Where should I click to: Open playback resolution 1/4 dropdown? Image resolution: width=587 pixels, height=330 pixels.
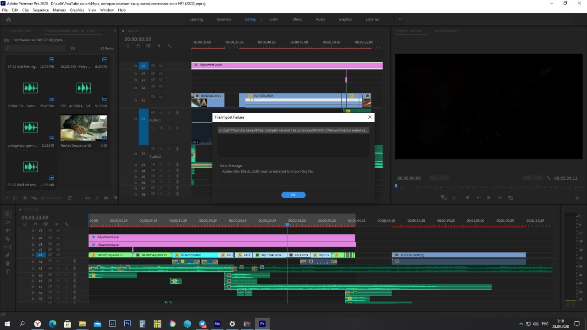[x=532, y=178]
